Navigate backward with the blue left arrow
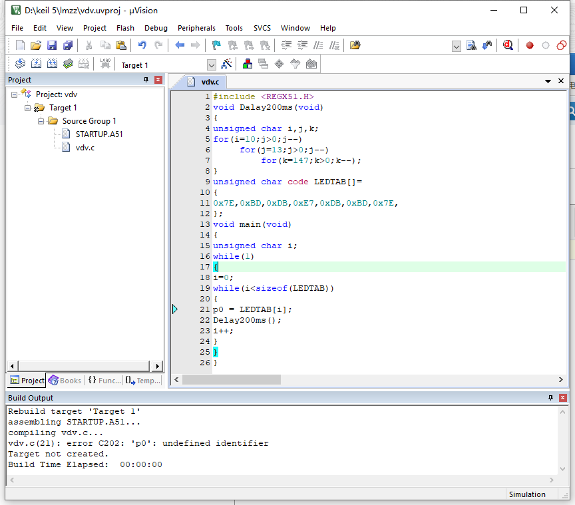This screenshot has height=505, width=575. click(179, 45)
